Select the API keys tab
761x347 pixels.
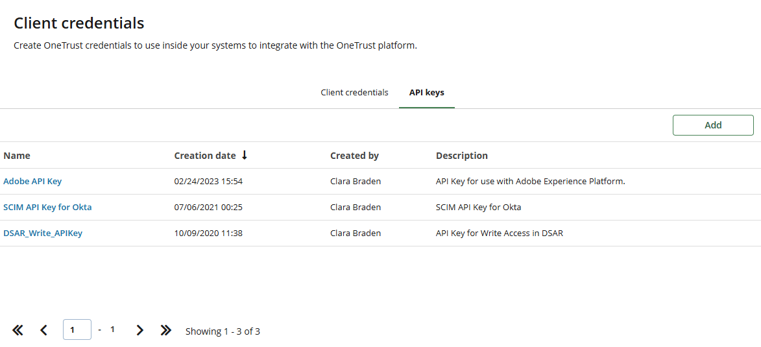(426, 93)
